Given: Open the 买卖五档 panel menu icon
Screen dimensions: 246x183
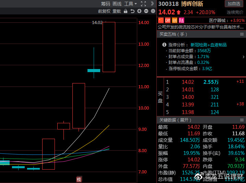Looking at the screenshot, I should pos(242,34).
